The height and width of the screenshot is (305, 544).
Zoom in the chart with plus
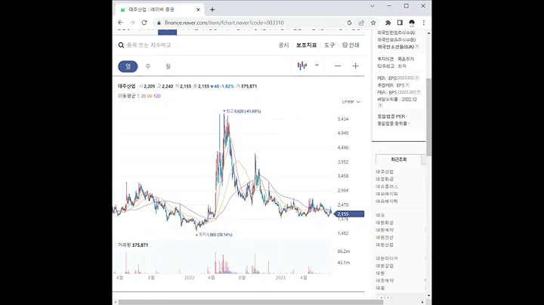click(355, 66)
